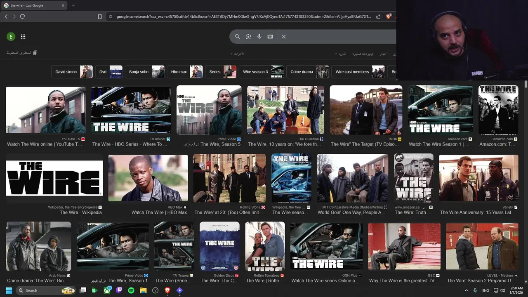Open the Brave browser taskbar icon
The width and height of the screenshot is (528, 297).
click(167, 290)
